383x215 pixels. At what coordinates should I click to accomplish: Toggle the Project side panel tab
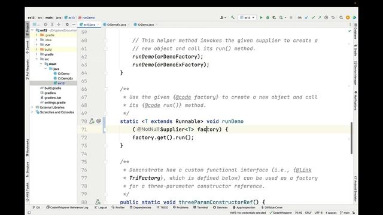[27, 29]
